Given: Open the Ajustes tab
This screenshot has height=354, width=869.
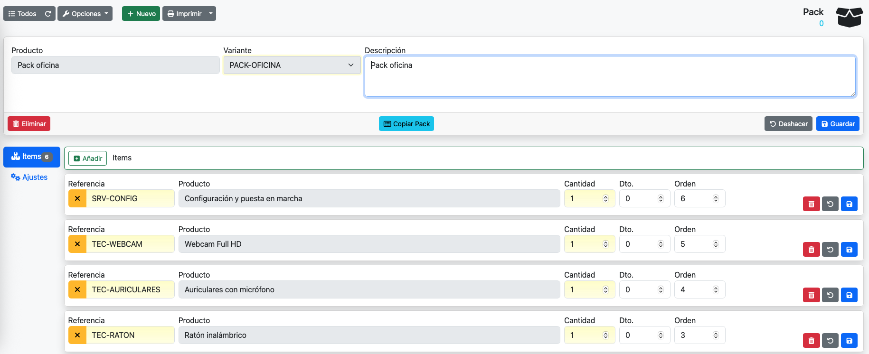Looking at the screenshot, I should (29, 177).
